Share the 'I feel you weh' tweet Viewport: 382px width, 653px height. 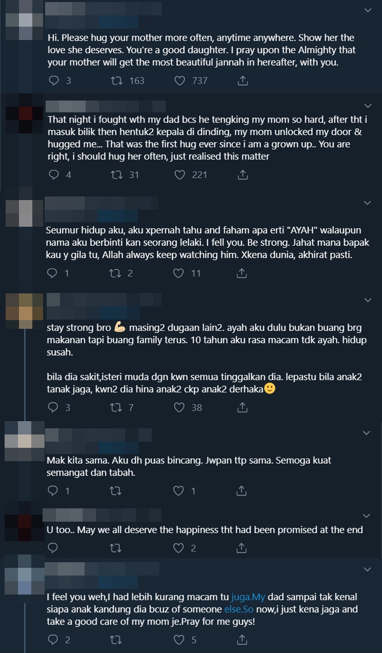pyautogui.click(x=243, y=640)
